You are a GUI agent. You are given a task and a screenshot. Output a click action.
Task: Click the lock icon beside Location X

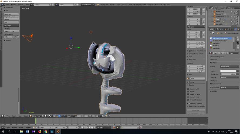click(x=203, y=9)
